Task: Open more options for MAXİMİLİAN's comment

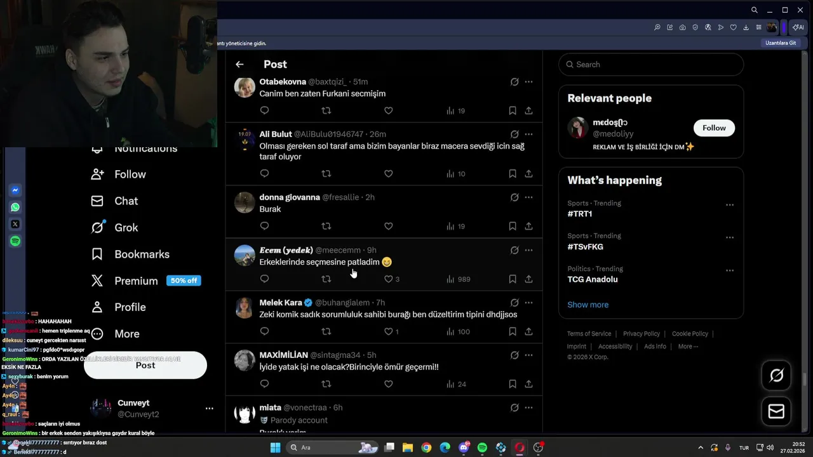Action: point(528,355)
